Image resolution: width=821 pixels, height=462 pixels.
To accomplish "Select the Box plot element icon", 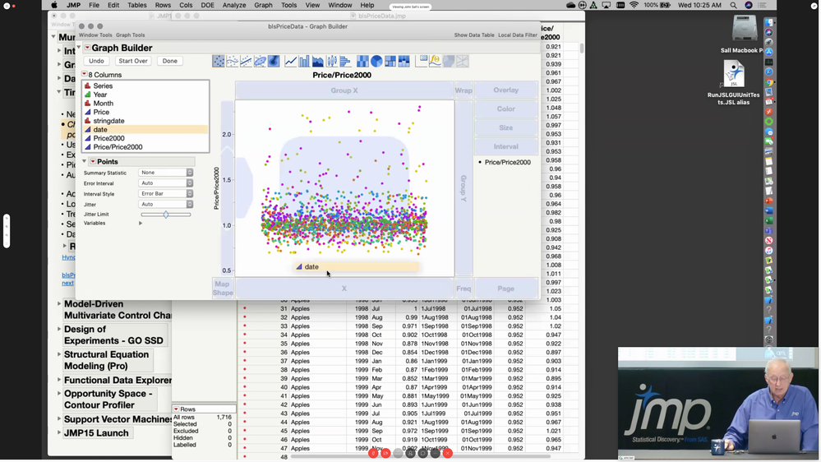I will click(332, 61).
